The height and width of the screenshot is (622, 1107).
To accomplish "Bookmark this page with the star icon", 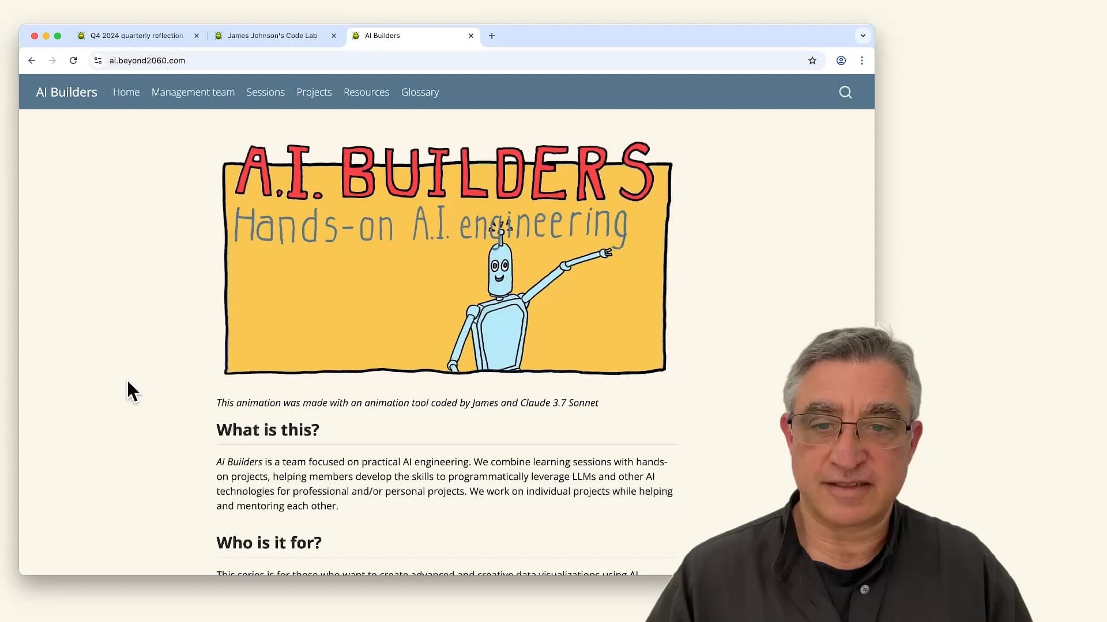I will click(x=812, y=60).
